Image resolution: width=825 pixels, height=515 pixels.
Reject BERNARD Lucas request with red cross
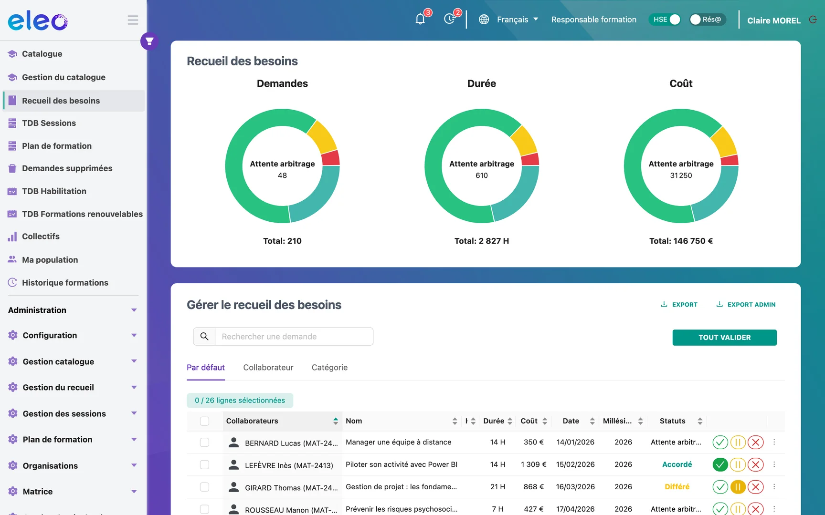[x=755, y=443]
